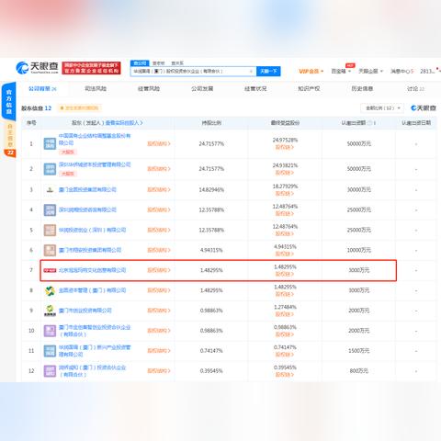Screen dimensions: 441x441
Task: Click the 30000万元 capital amount cell
Action: point(358,190)
